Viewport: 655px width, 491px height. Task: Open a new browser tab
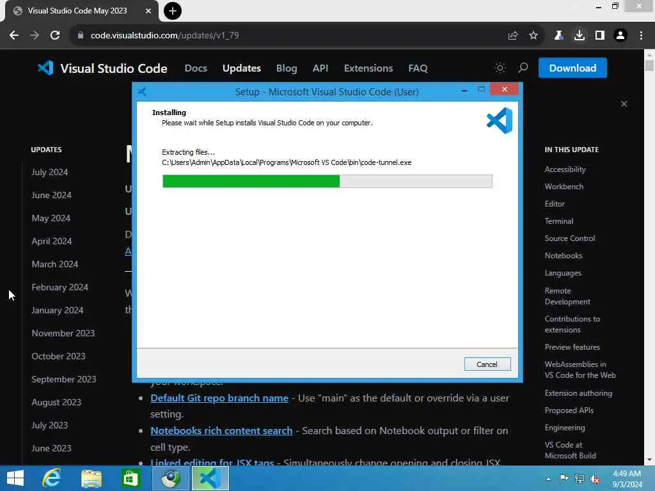pyautogui.click(x=173, y=11)
